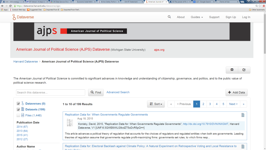Open the ajps.org link

(159, 50)
